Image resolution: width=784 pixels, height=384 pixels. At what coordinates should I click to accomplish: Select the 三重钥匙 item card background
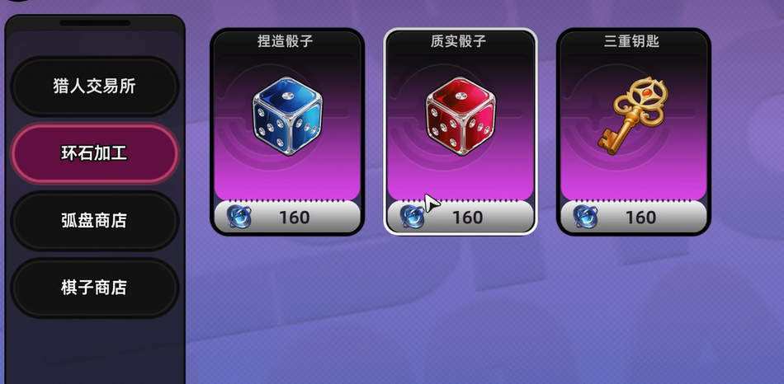pyautogui.click(x=634, y=131)
